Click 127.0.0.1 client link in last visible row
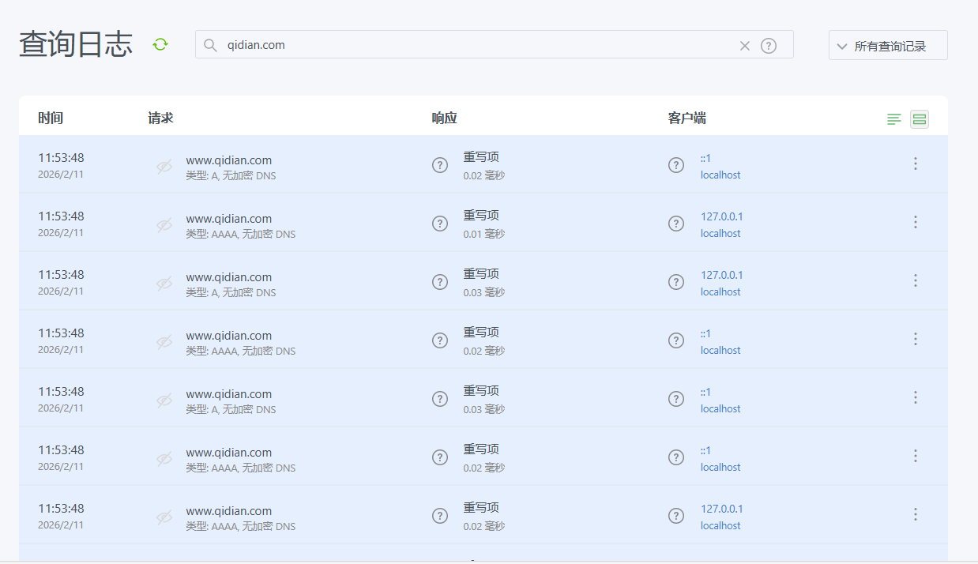The height and width of the screenshot is (564, 978). tap(721, 509)
